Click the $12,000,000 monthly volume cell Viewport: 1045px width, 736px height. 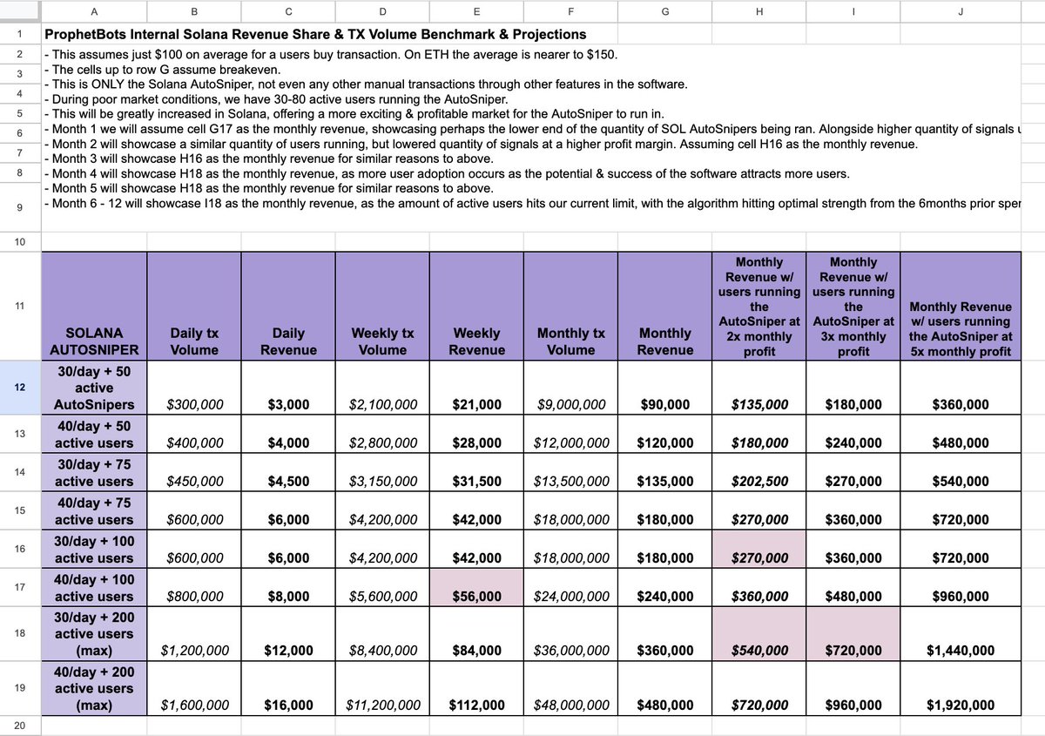pyautogui.click(x=571, y=436)
